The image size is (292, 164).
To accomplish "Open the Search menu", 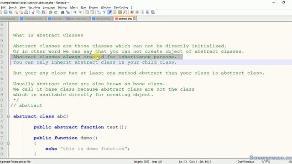I will click(12, 7).
